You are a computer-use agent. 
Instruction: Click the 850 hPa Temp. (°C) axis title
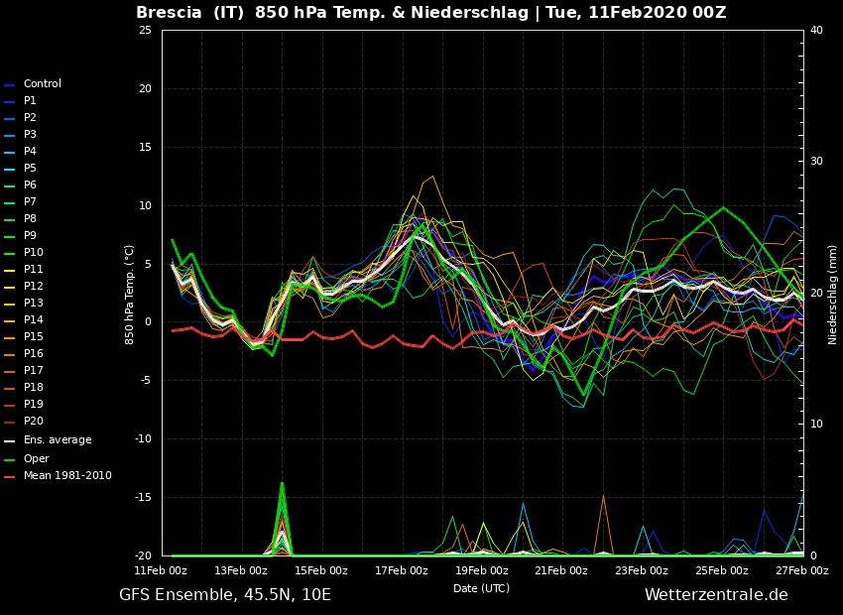pyautogui.click(x=129, y=296)
